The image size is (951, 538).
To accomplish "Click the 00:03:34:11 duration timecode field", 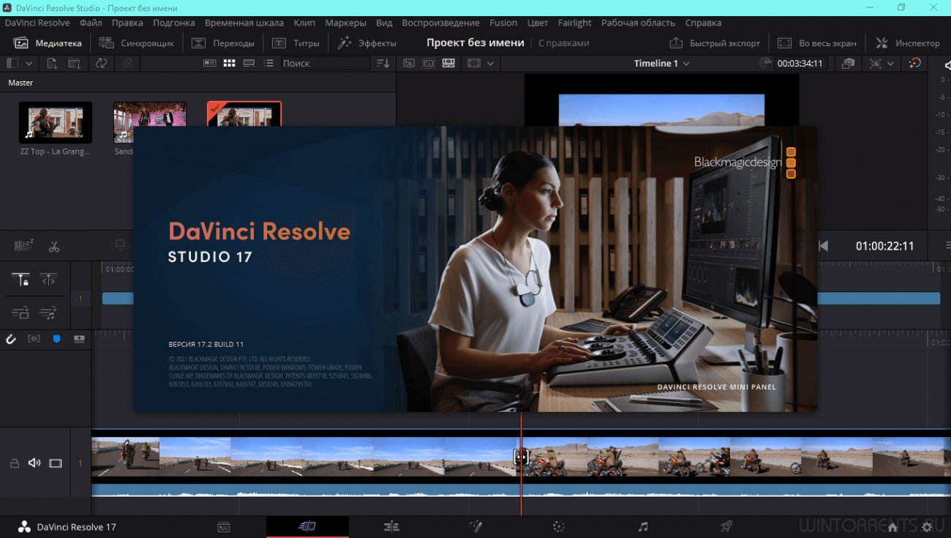I will (x=800, y=64).
